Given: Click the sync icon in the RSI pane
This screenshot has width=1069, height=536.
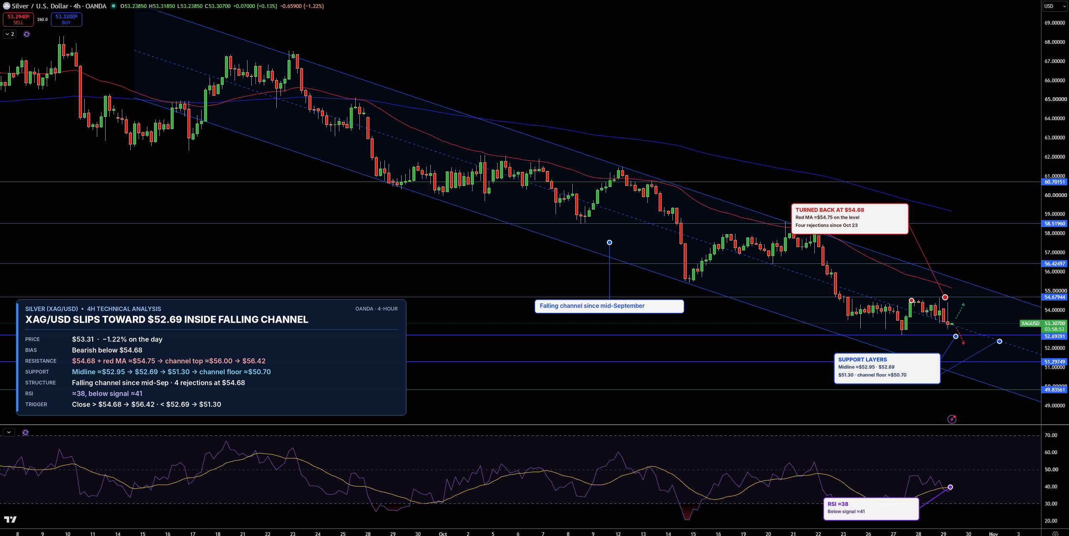Looking at the screenshot, I should pos(25,432).
